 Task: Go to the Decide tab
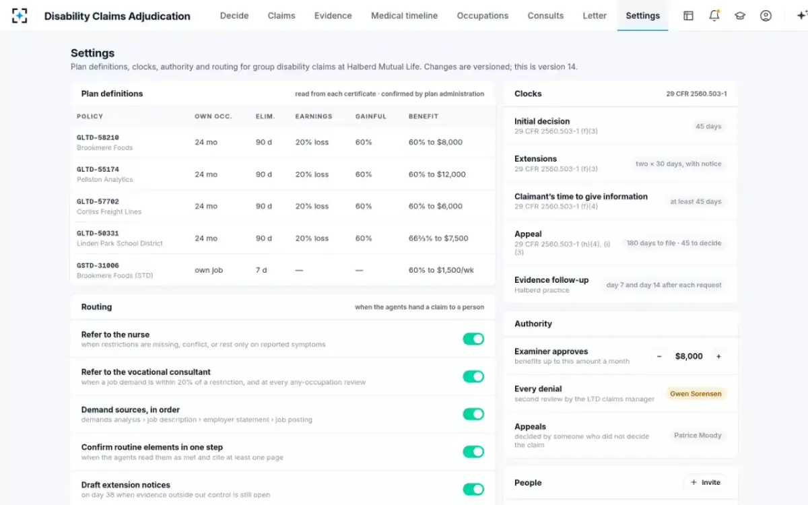coord(234,15)
